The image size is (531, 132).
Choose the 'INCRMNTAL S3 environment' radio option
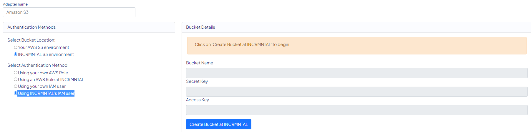pos(16,54)
